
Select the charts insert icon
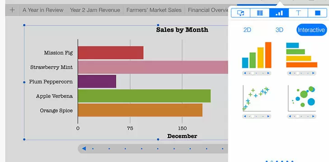(x=279, y=13)
